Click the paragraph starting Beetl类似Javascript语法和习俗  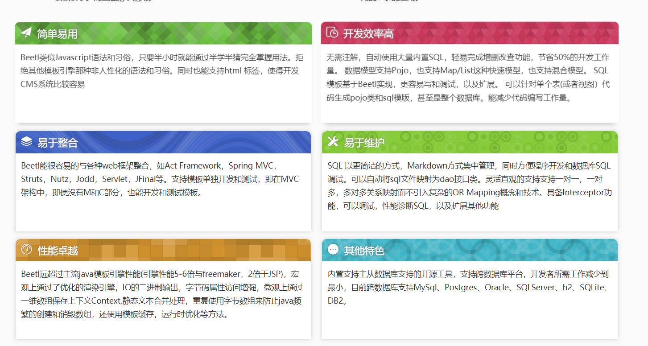tap(162, 70)
